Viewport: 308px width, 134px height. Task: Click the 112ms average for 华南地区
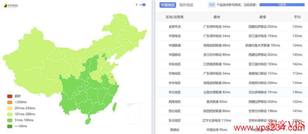tap(297, 73)
